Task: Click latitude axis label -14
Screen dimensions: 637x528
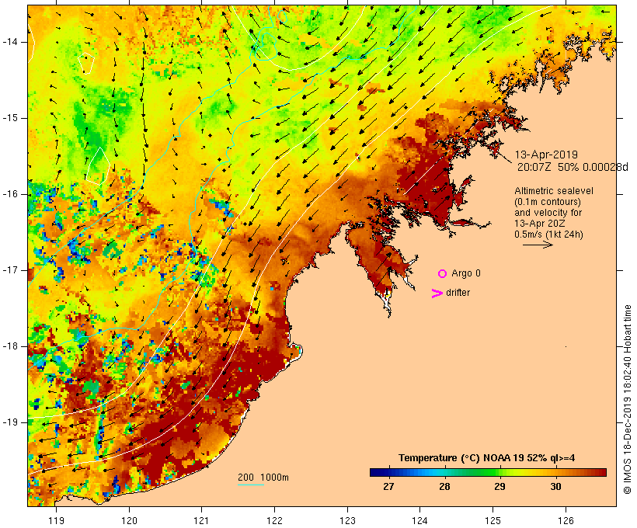Action: pos(9,42)
